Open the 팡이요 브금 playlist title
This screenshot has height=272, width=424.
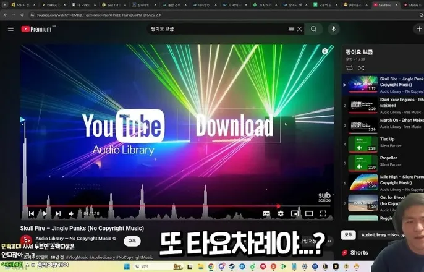(359, 52)
